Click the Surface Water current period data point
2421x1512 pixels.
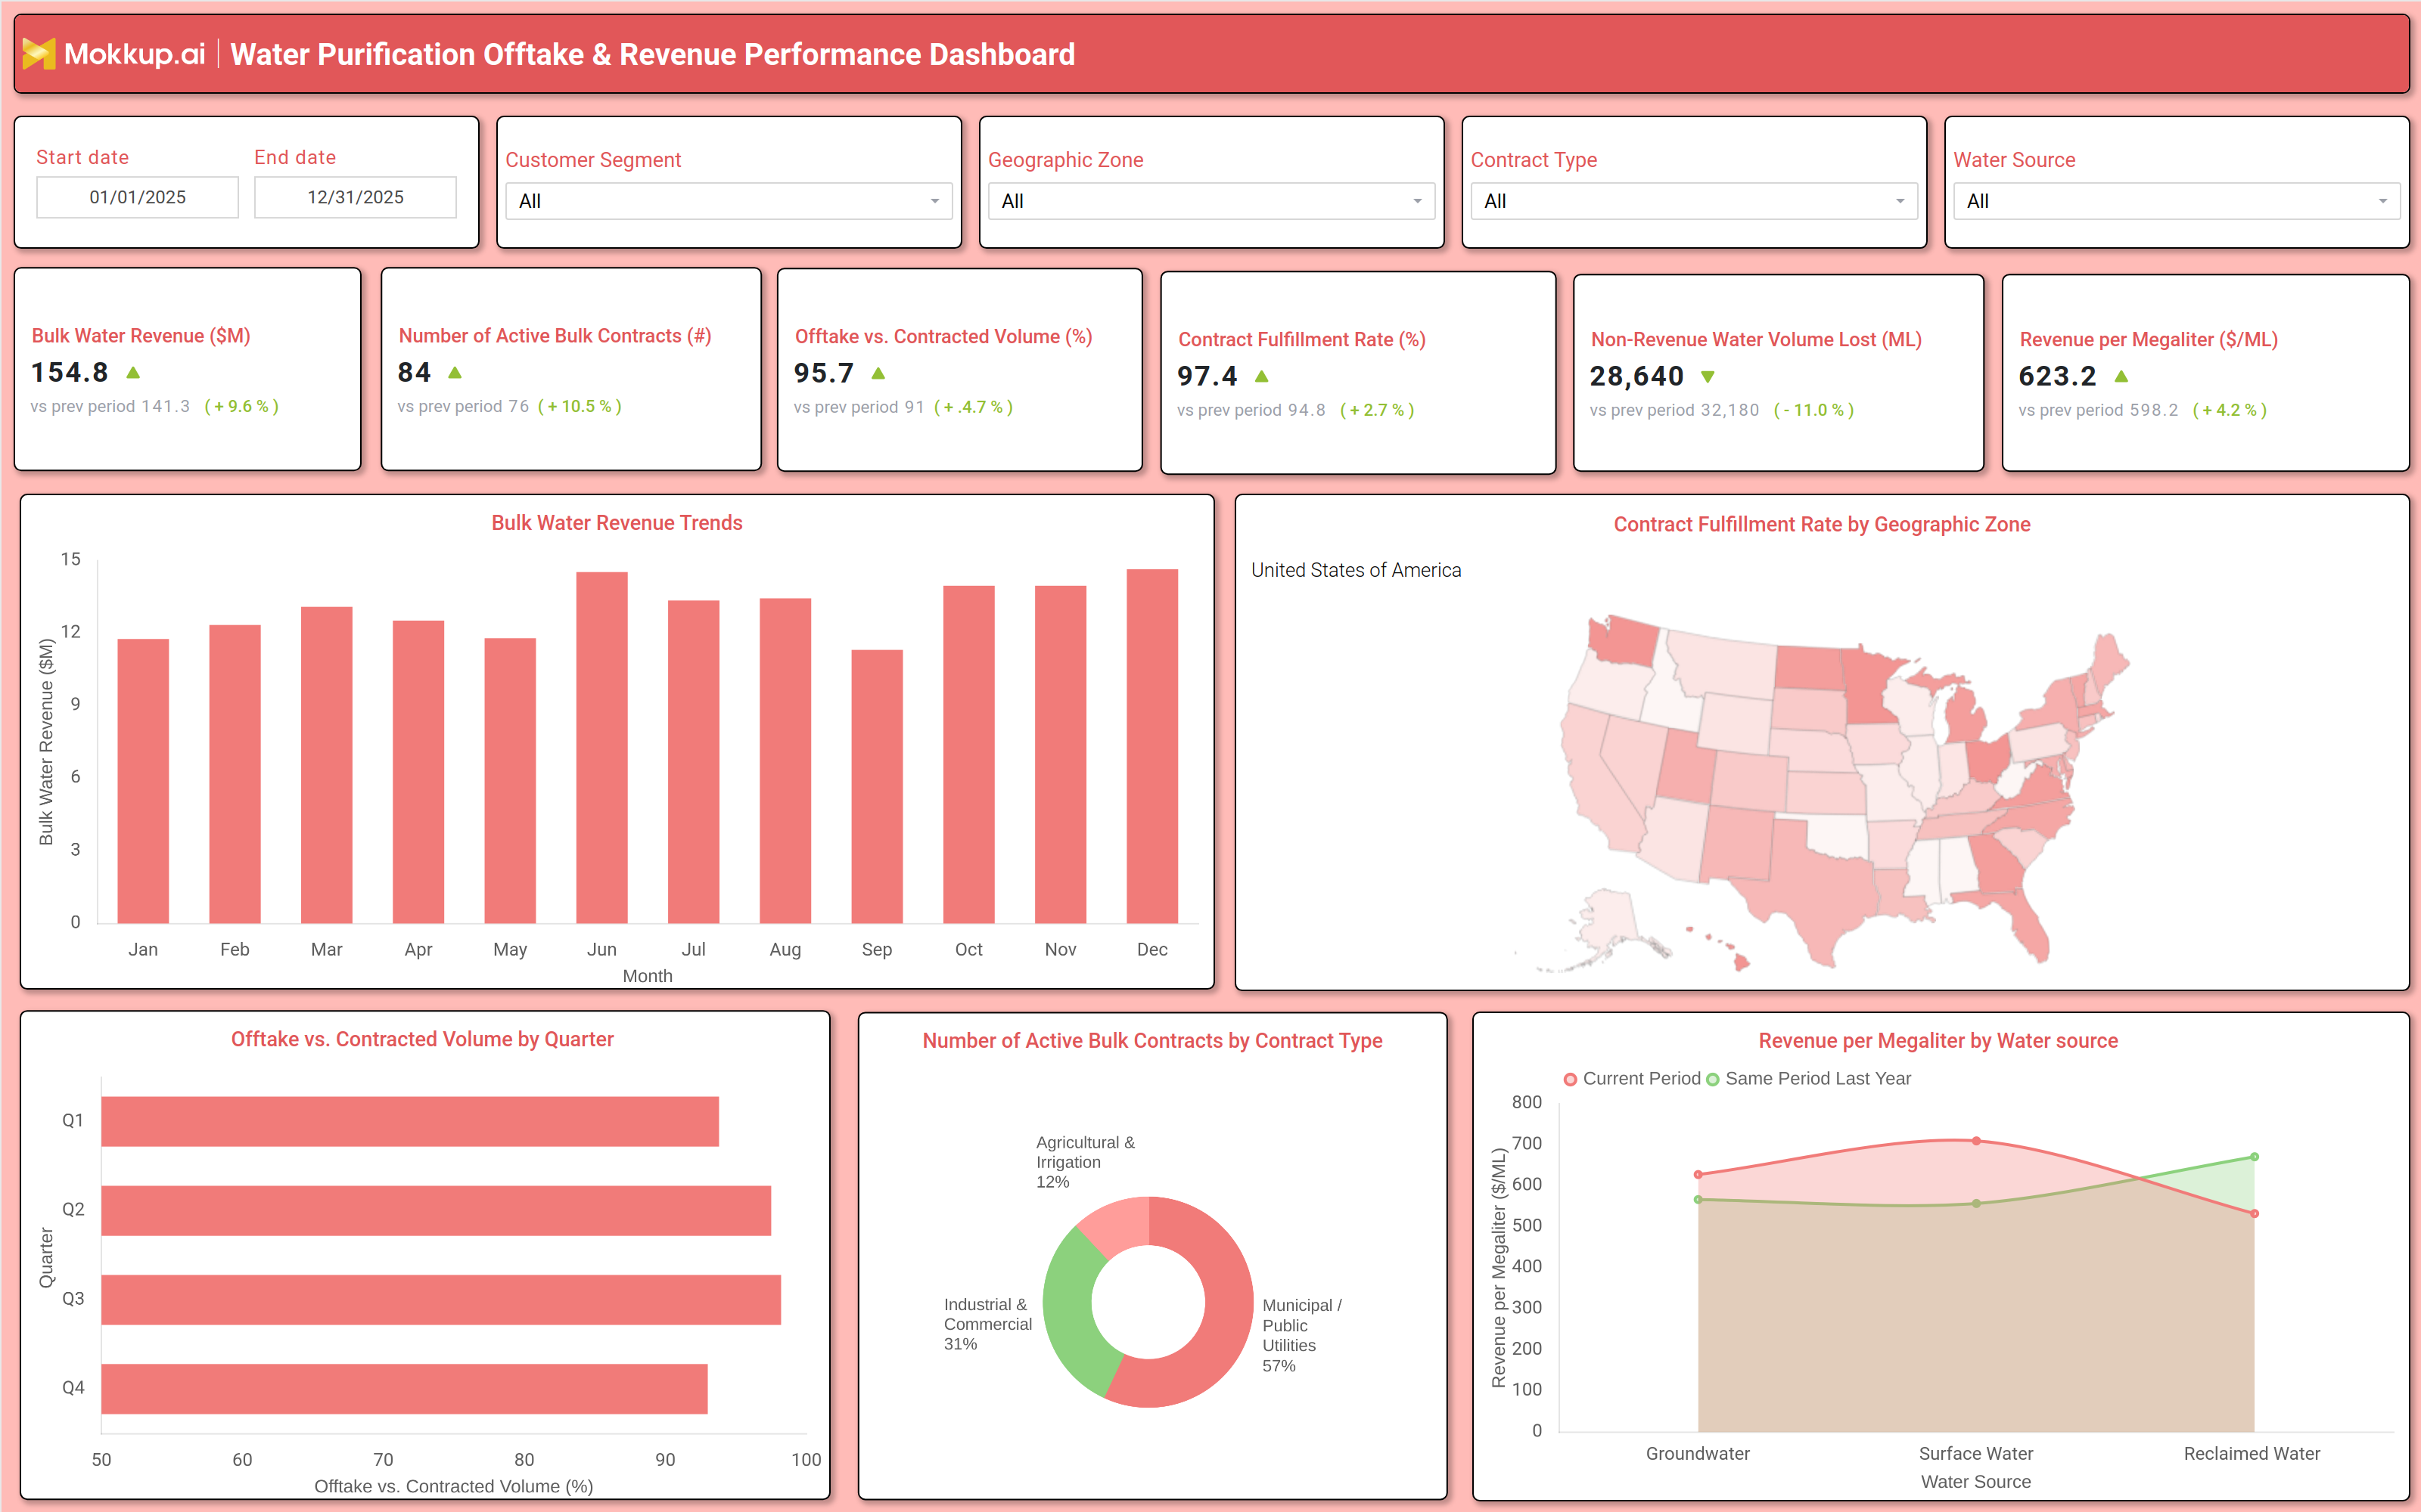(1976, 1141)
